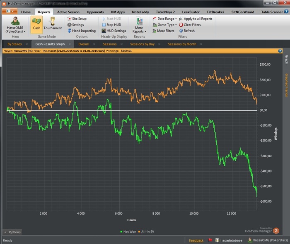290x244 pixels.
Task: Switch to the Sessions report tab
Action: click(x=110, y=44)
